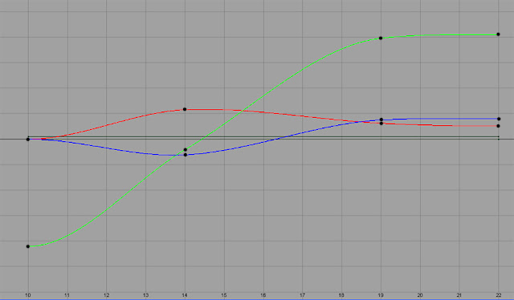Select green curve keyframe at frame 10
The height and width of the screenshot is (300, 514).
tap(28, 246)
